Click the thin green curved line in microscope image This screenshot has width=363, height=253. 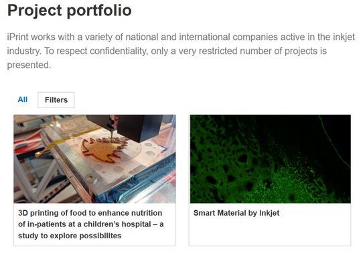334,141
